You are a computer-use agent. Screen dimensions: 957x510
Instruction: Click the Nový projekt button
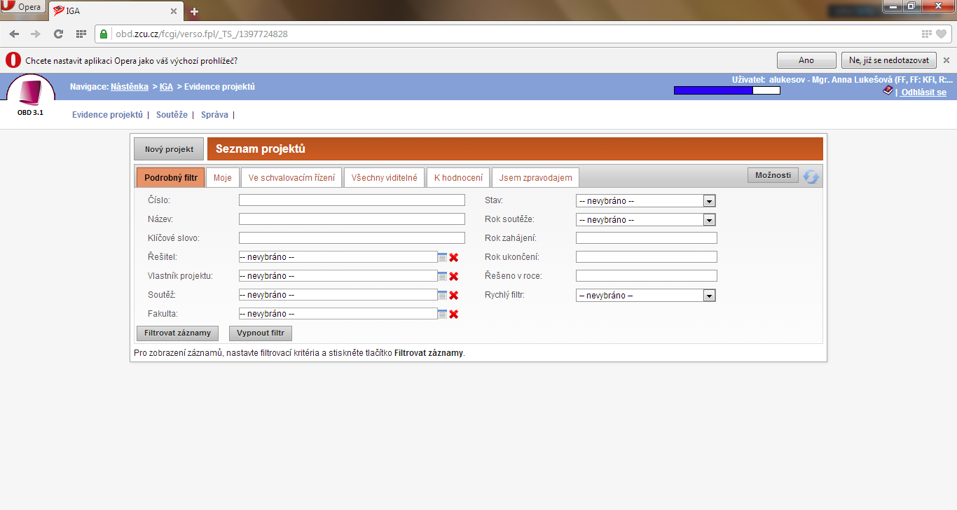(169, 149)
